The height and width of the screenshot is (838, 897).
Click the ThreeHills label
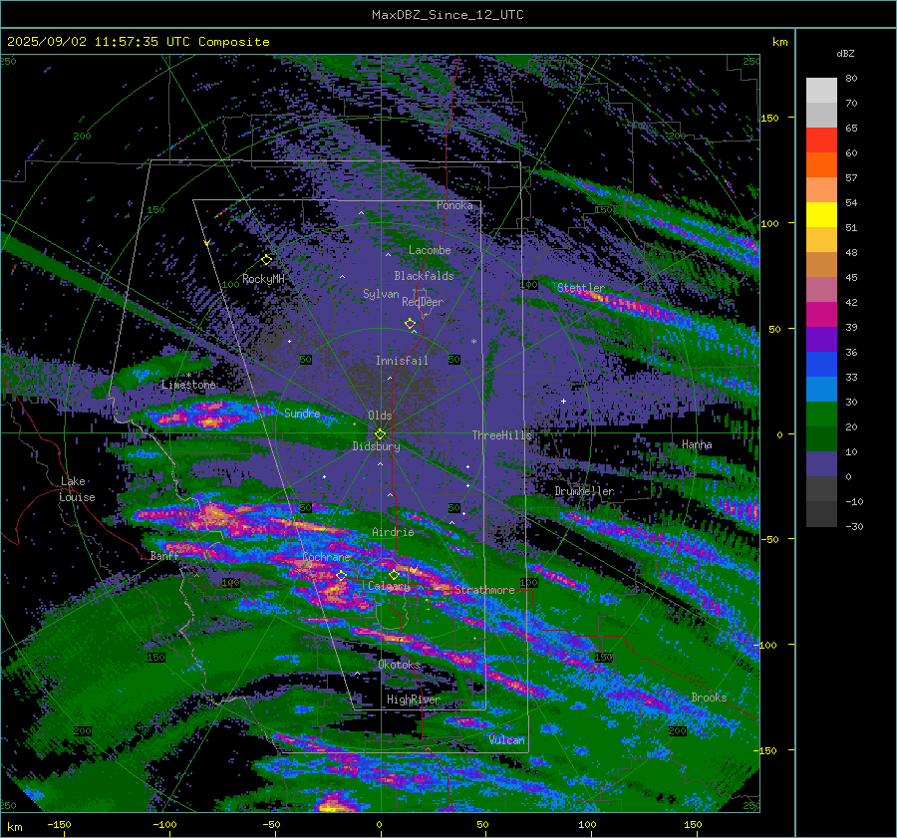501,435
